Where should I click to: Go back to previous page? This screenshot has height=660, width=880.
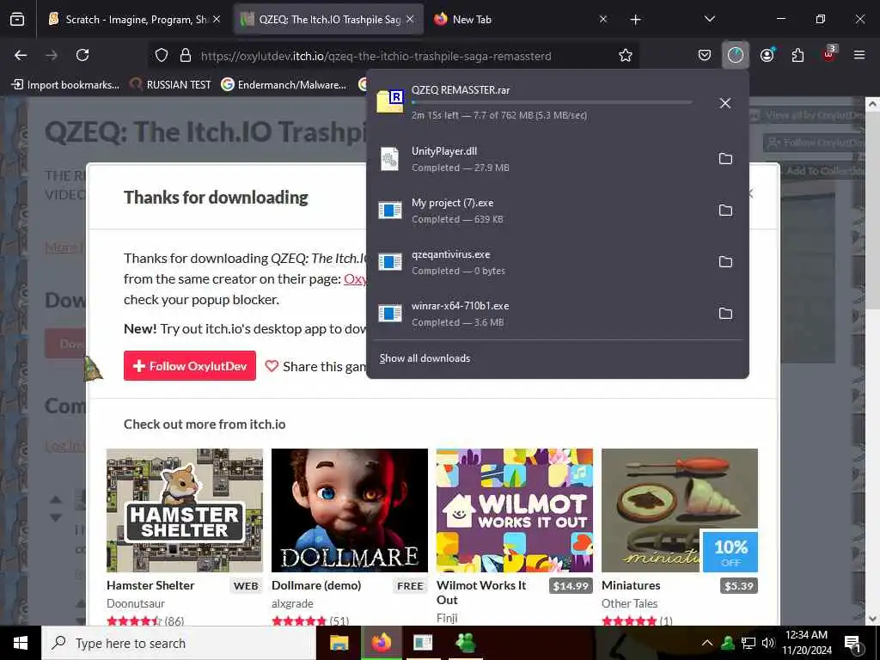click(21, 55)
